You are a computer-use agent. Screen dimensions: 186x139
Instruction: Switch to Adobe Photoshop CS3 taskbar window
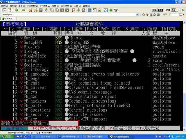[69, 137]
